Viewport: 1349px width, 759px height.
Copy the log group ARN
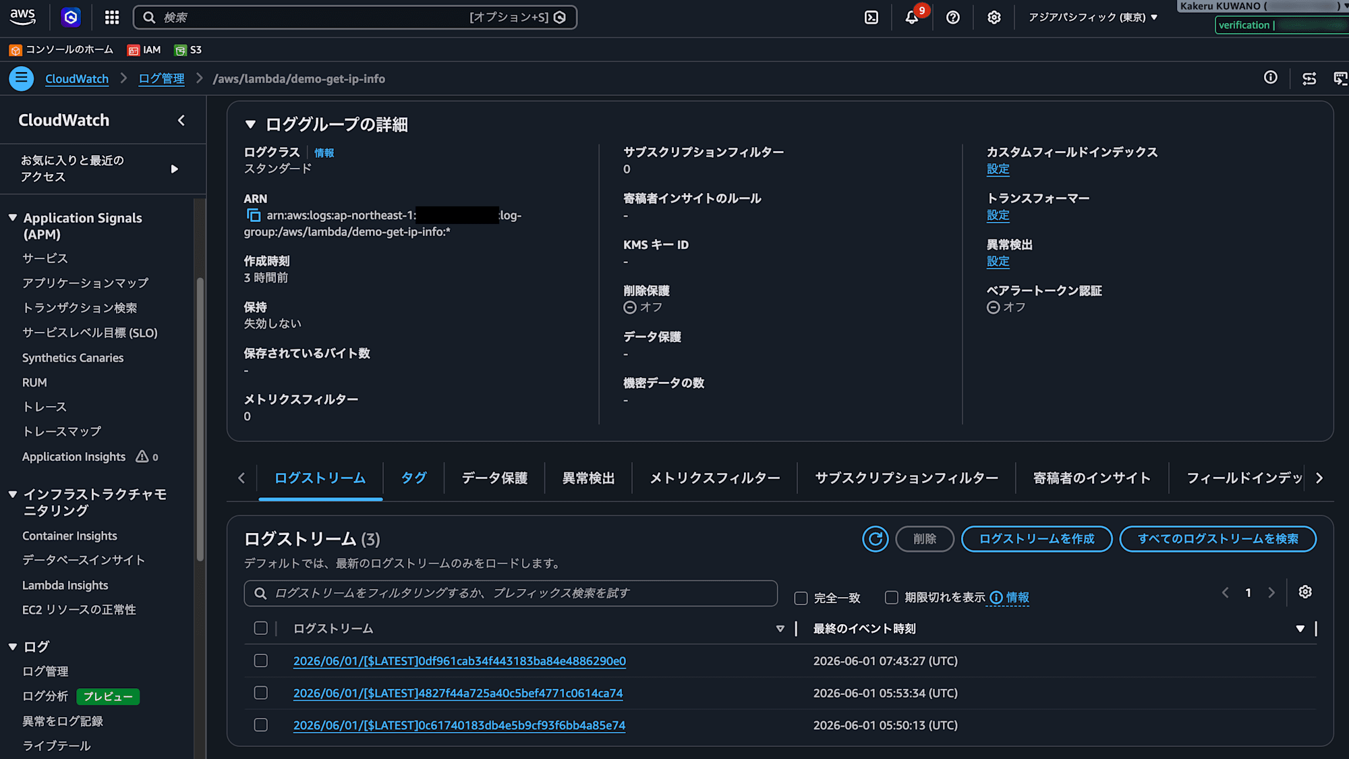tap(254, 215)
